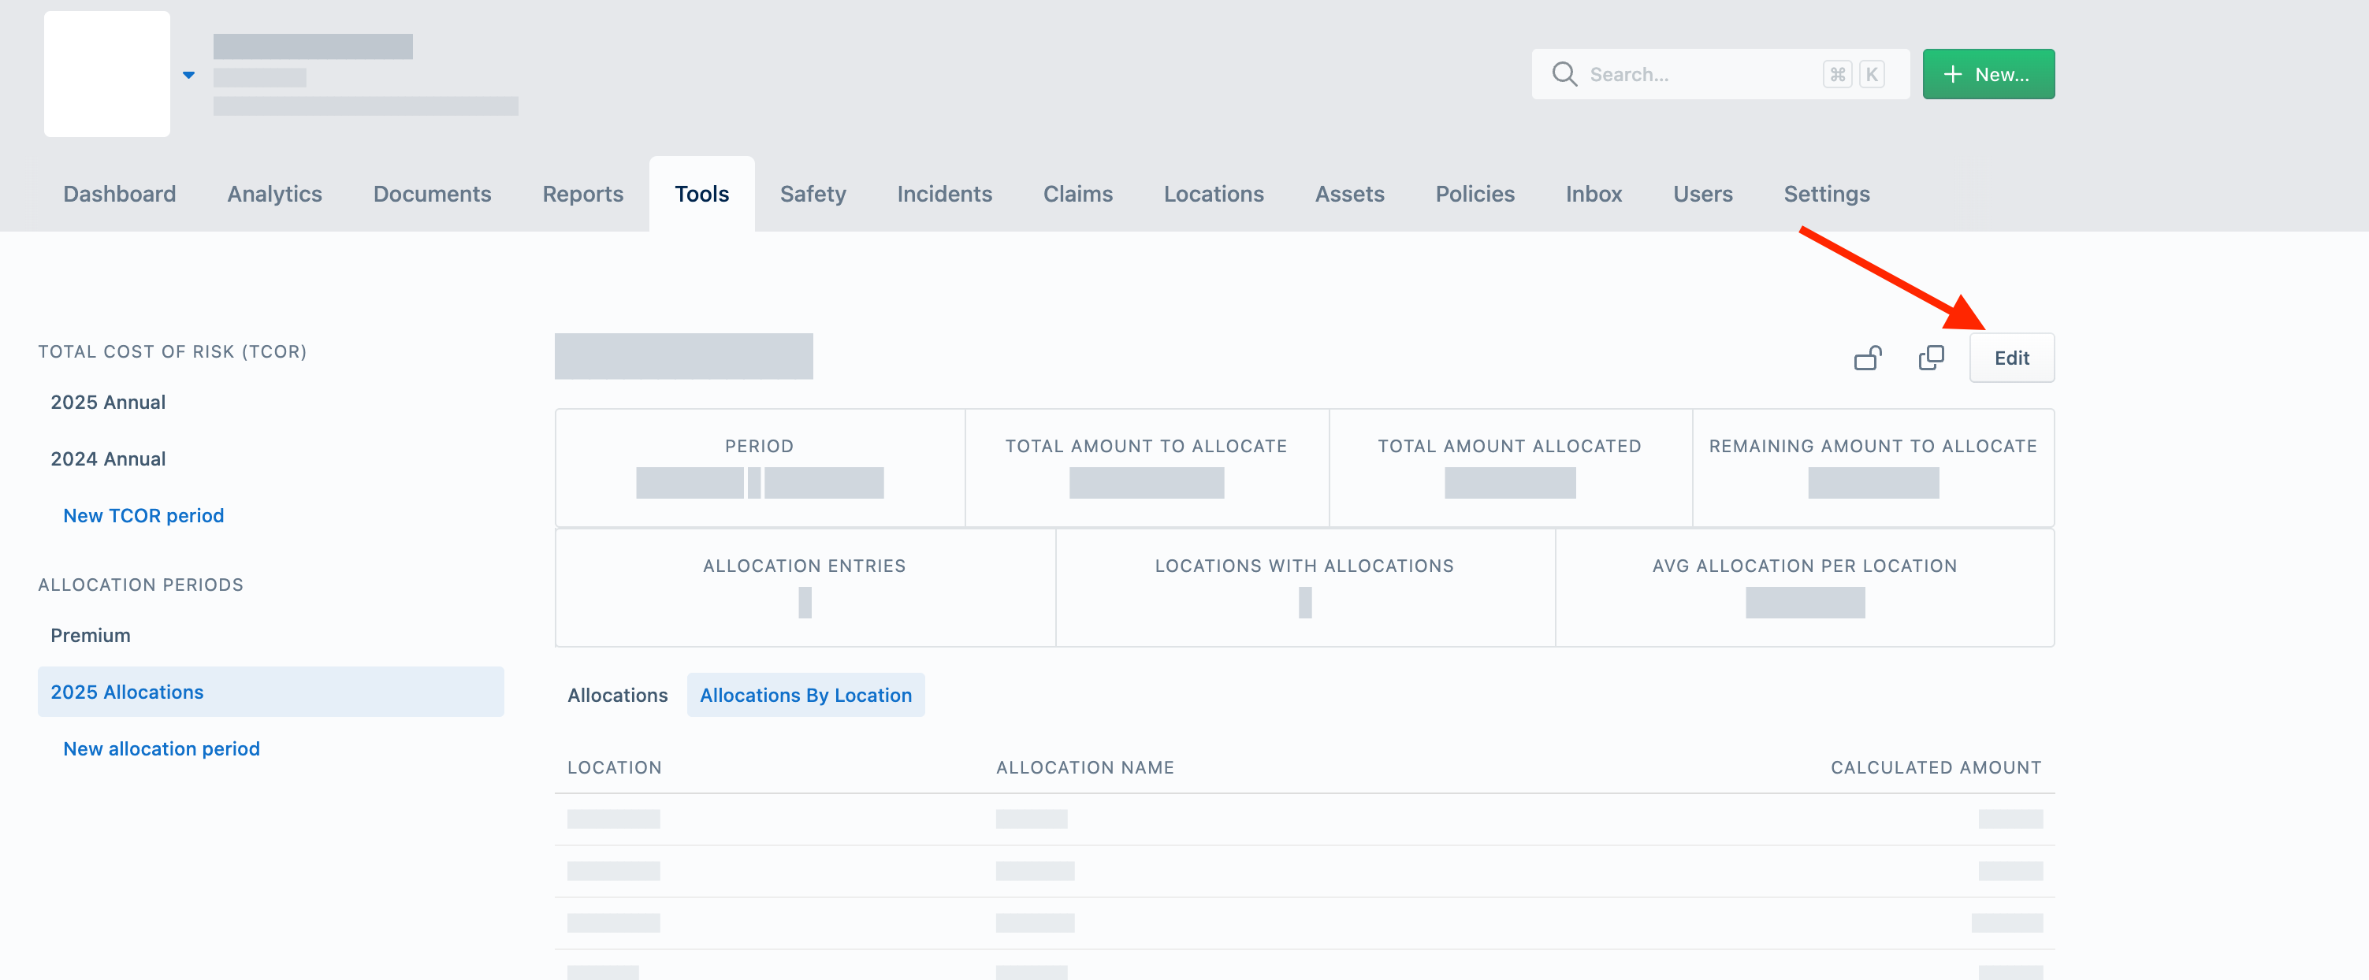This screenshot has width=2369, height=980.
Task: Open the Claims tab
Action: point(1078,194)
